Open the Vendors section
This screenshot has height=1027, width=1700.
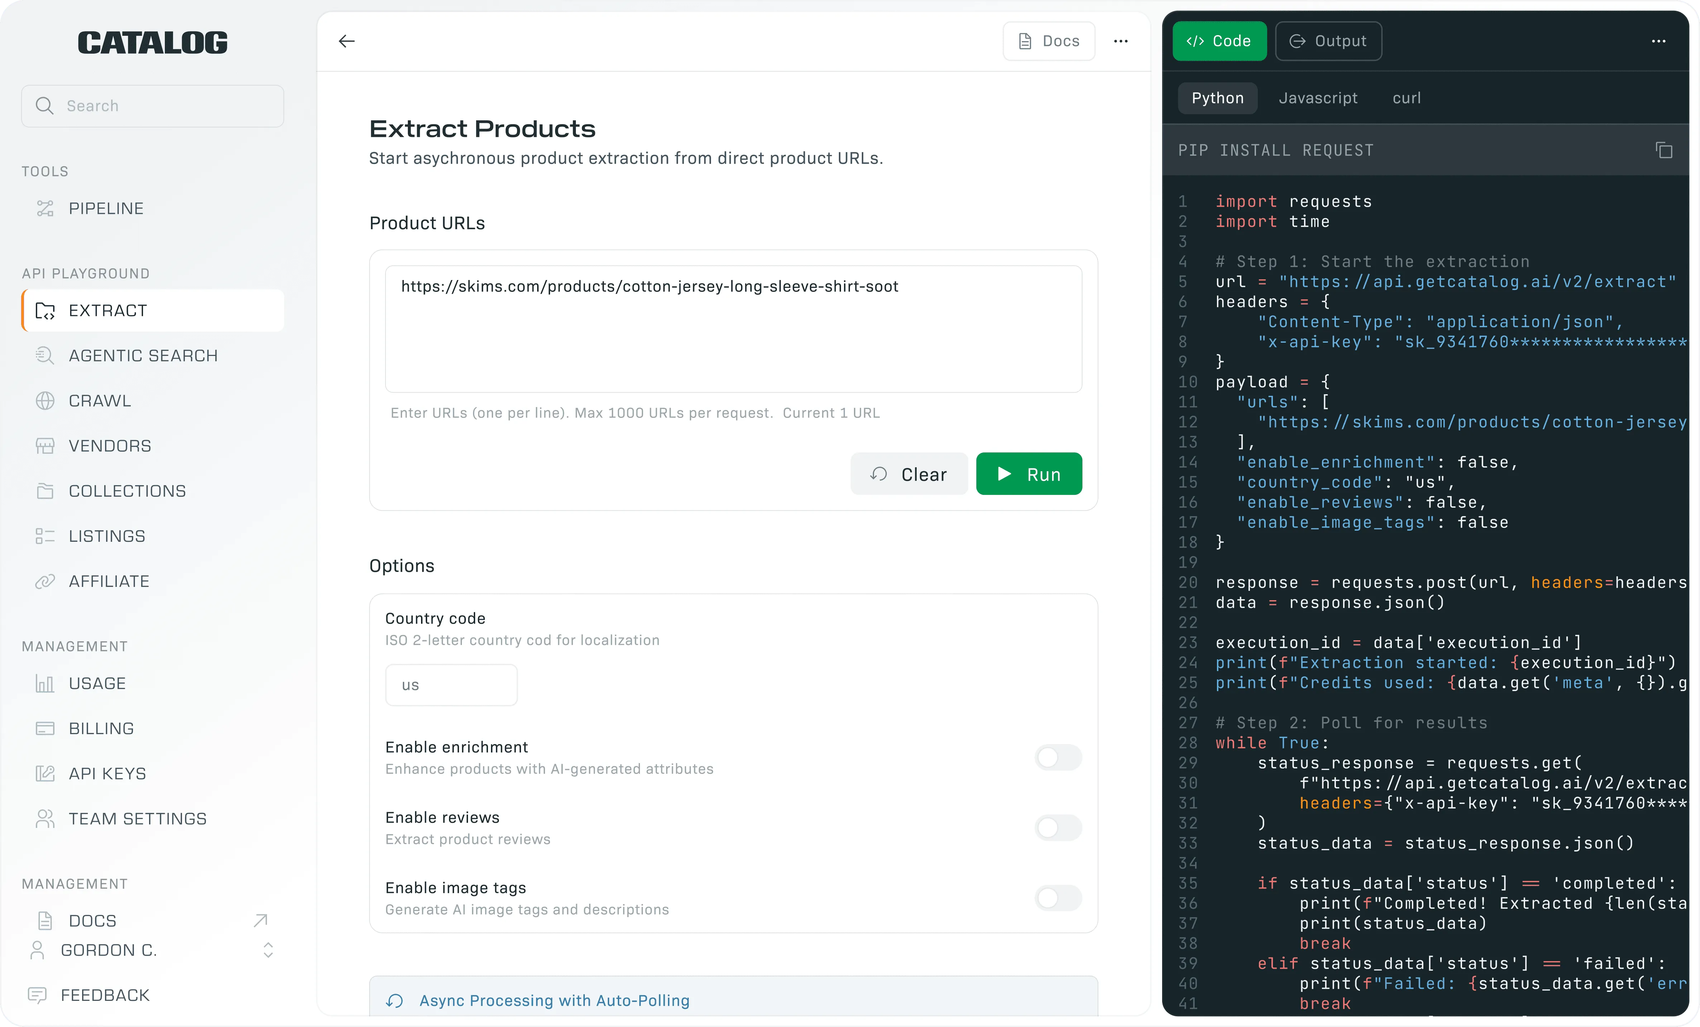click(110, 446)
